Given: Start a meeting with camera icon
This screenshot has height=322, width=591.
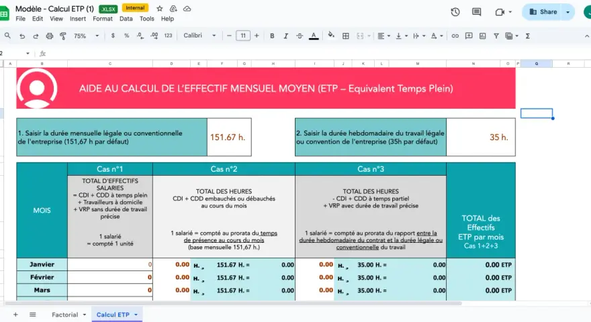Looking at the screenshot, I should click(500, 12).
